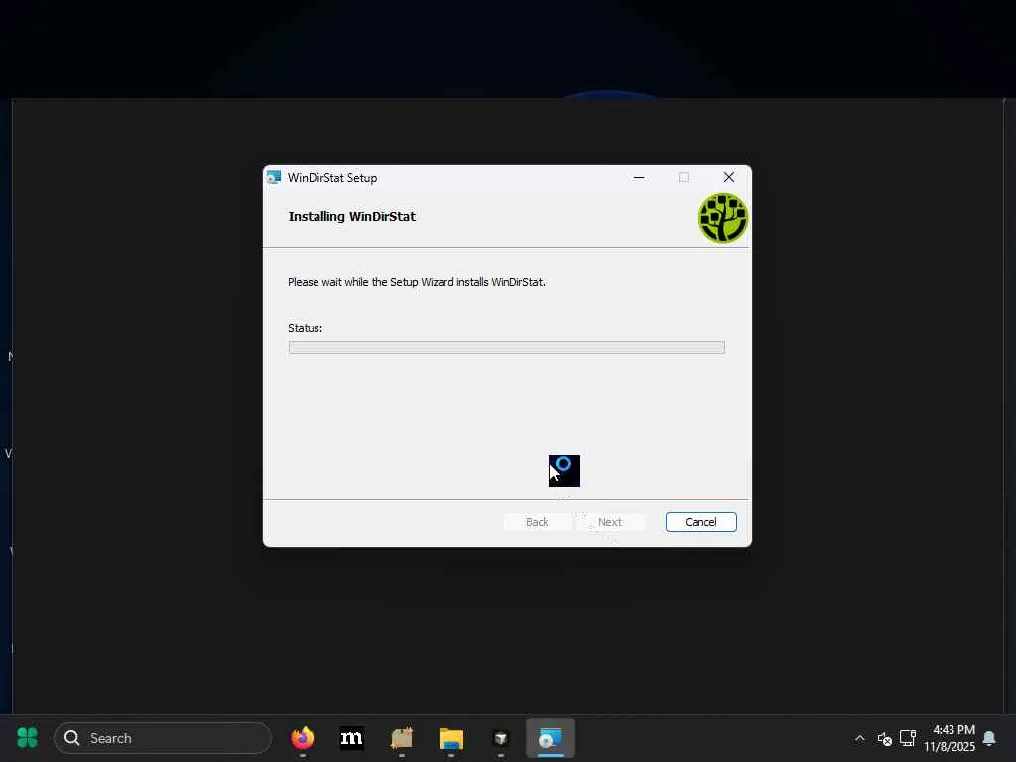Screen dimensions: 1016x762
Task: Click the 'Installing WinDirStat' heading
Action: point(352,217)
